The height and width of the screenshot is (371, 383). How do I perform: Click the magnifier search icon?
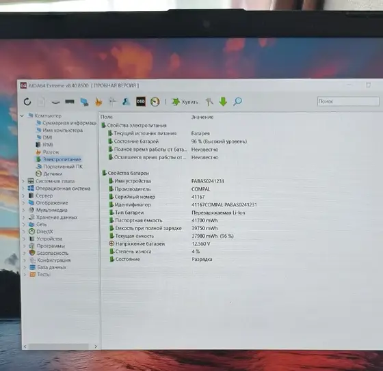237,101
